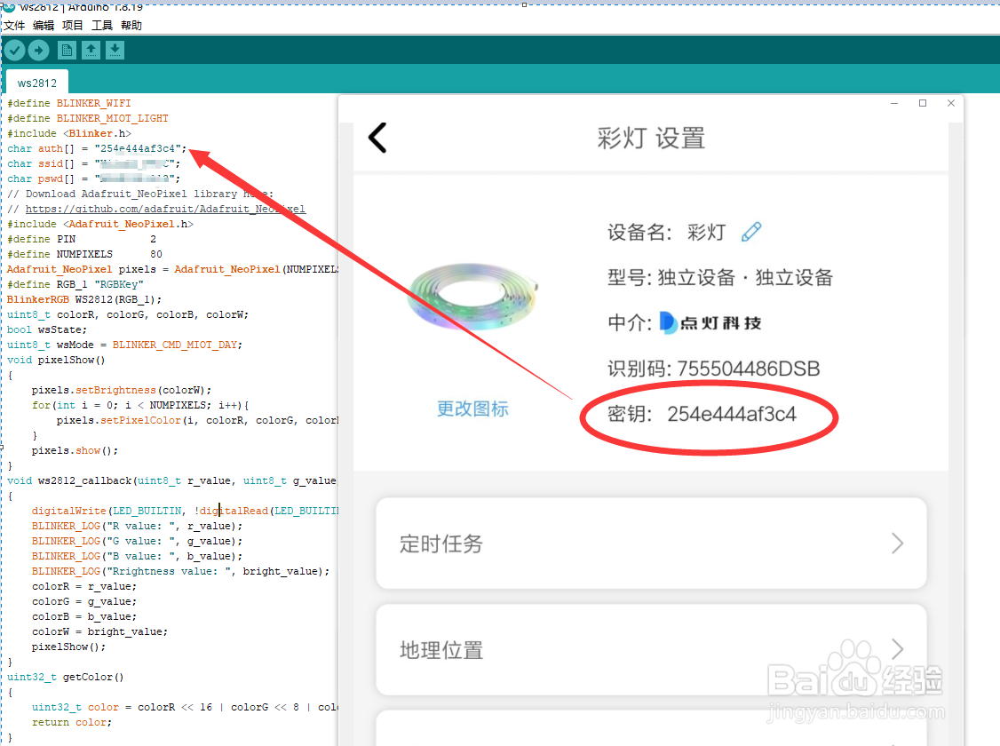Open the 文件 menu
The width and height of the screenshot is (1000, 746).
point(14,26)
